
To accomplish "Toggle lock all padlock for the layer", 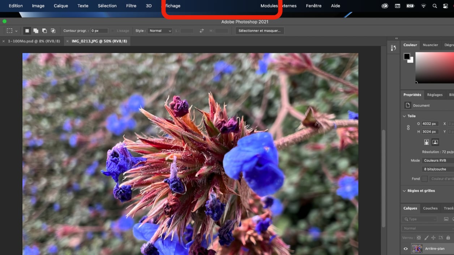I will click(x=448, y=238).
